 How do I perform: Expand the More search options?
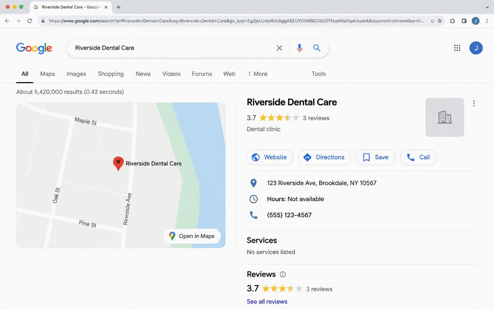258,74
